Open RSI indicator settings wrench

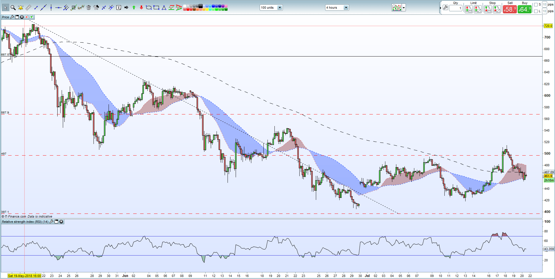52,222
